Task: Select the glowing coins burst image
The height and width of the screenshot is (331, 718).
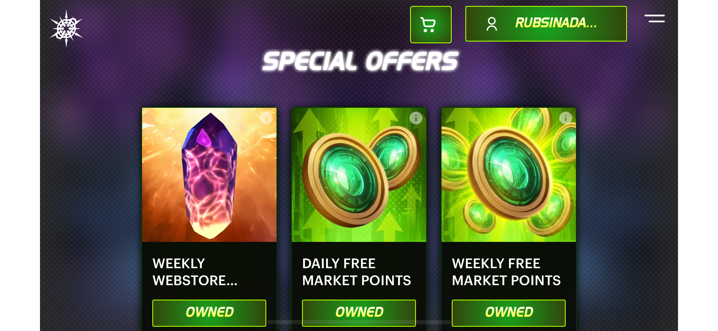Action: (509, 175)
